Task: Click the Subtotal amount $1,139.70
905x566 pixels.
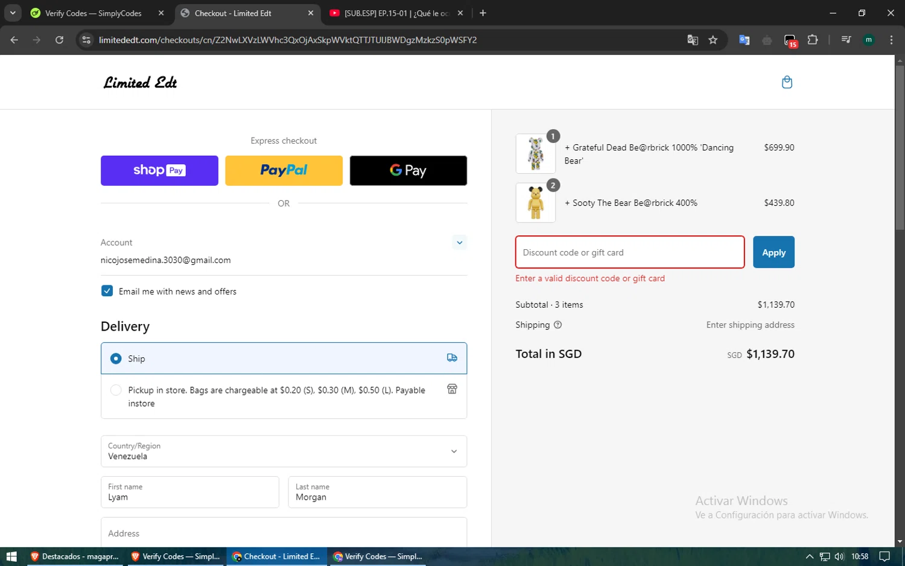Action: tap(776, 305)
